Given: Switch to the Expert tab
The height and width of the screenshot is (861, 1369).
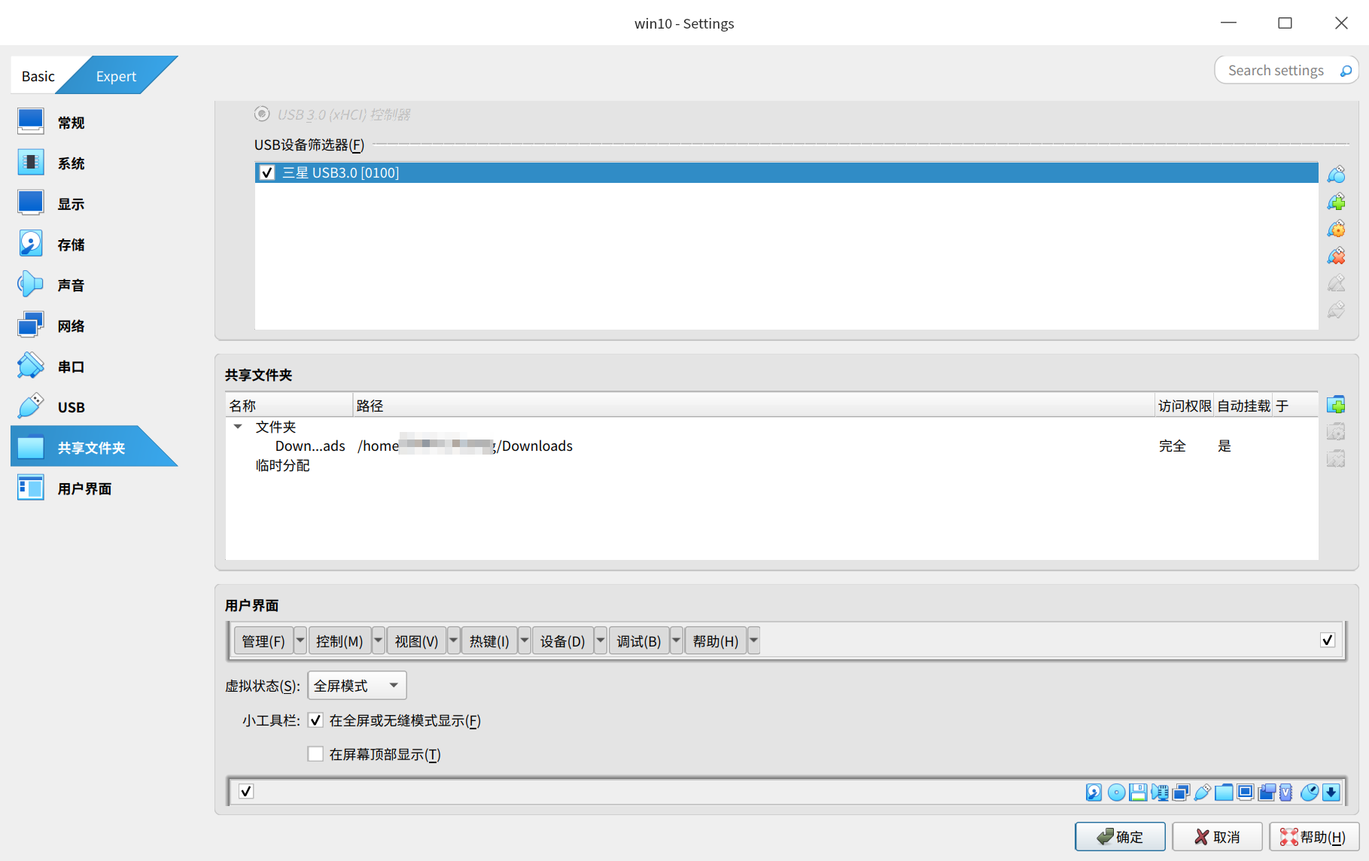Looking at the screenshot, I should [x=116, y=76].
